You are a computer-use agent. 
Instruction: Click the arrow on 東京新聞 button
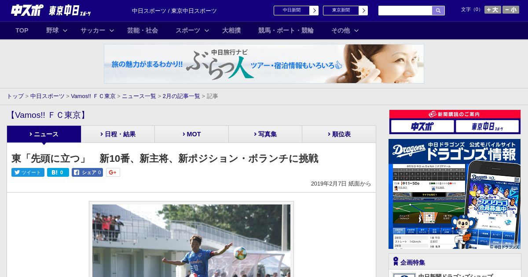(363, 11)
